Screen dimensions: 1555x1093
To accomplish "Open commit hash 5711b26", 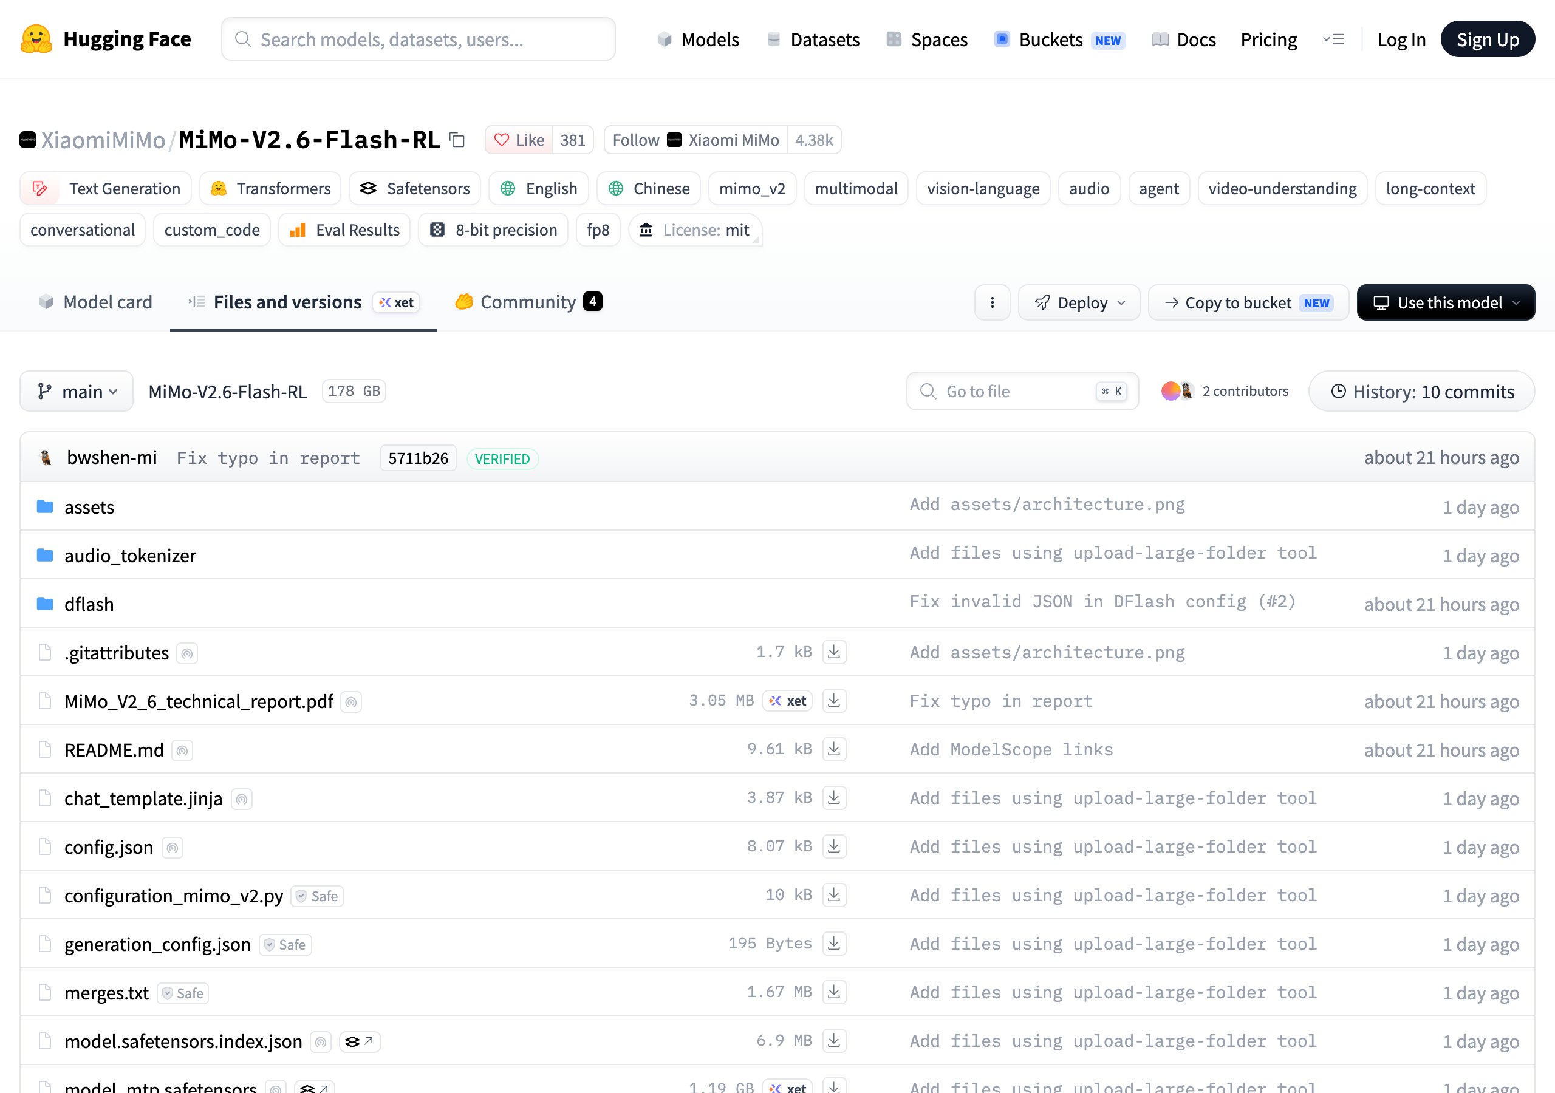I will coord(418,458).
